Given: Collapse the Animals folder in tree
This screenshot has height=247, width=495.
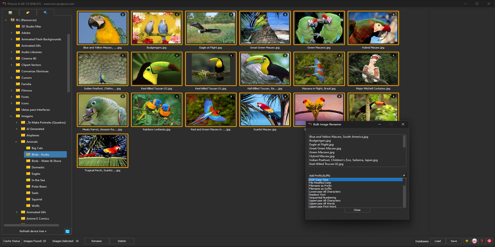Looking at the screenshot, I should coord(17,142).
